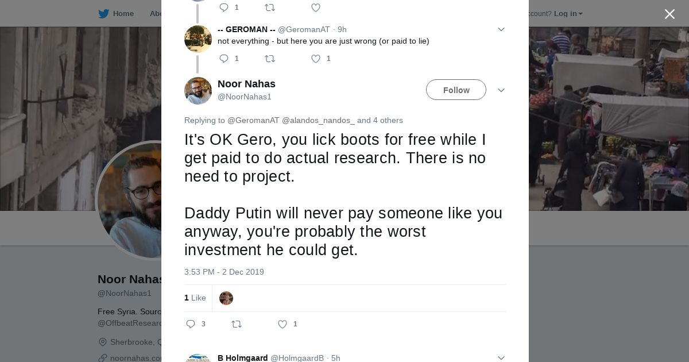Image resolution: width=689 pixels, height=362 pixels.
Task: Open Noor Nahas's avatar in the tweet
Action: click(x=198, y=90)
